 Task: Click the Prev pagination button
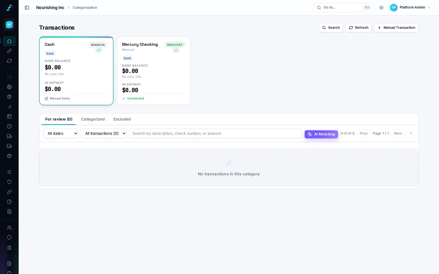[x=364, y=133]
